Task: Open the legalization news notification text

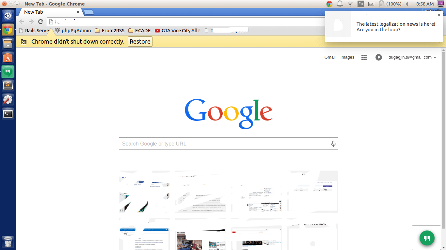Action: pos(396,27)
